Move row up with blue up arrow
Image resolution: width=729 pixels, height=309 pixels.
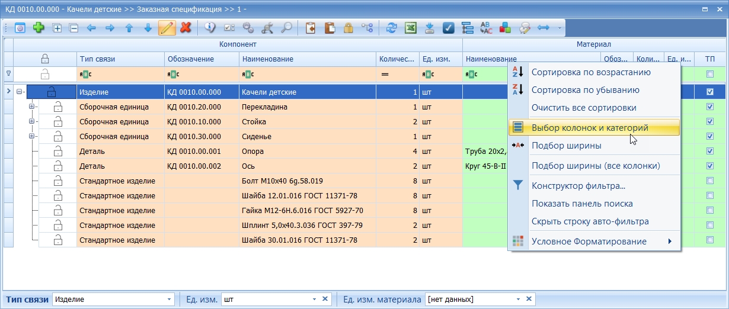pos(129,28)
